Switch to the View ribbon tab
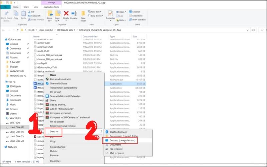 [x=36, y=7]
